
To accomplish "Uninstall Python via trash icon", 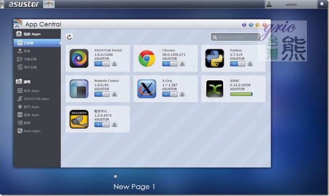I will click(250, 64).
